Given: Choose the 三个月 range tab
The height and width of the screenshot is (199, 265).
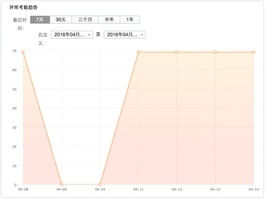Looking at the screenshot, I should click(x=85, y=19).
